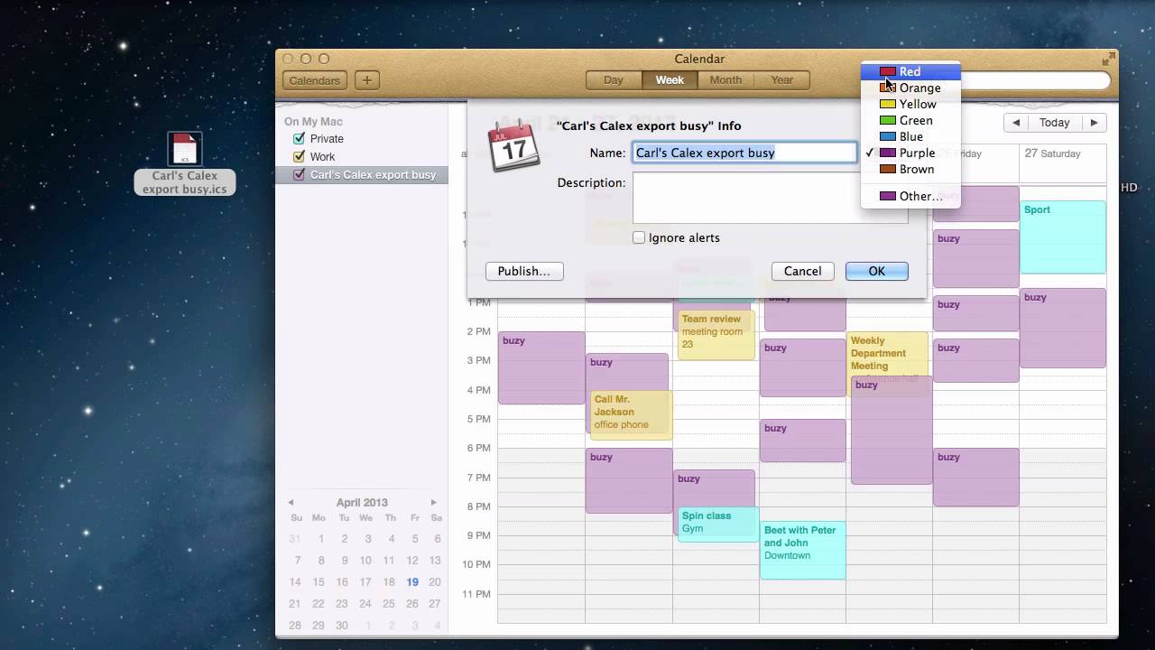Choose Brown from the color menu

pyautogui.click(x=910, y=169)
